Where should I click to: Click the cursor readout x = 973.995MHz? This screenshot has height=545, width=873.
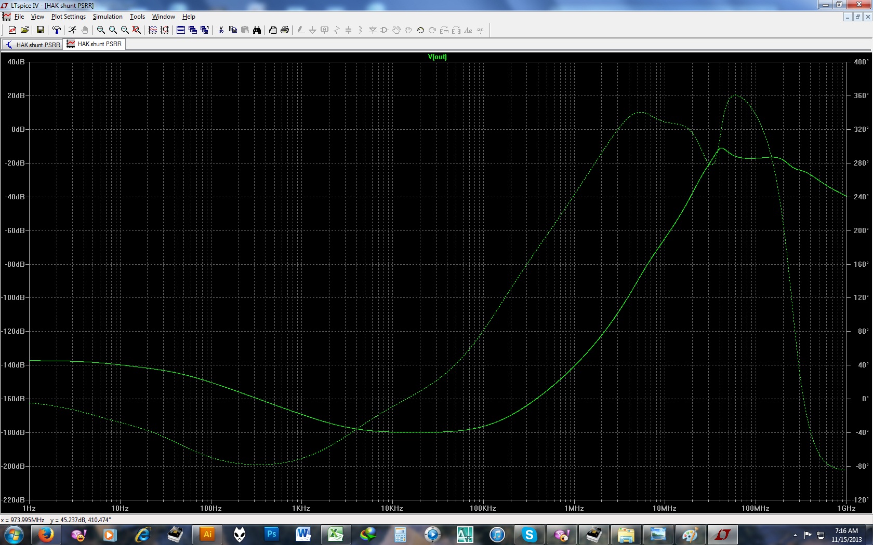coord(23,520)
